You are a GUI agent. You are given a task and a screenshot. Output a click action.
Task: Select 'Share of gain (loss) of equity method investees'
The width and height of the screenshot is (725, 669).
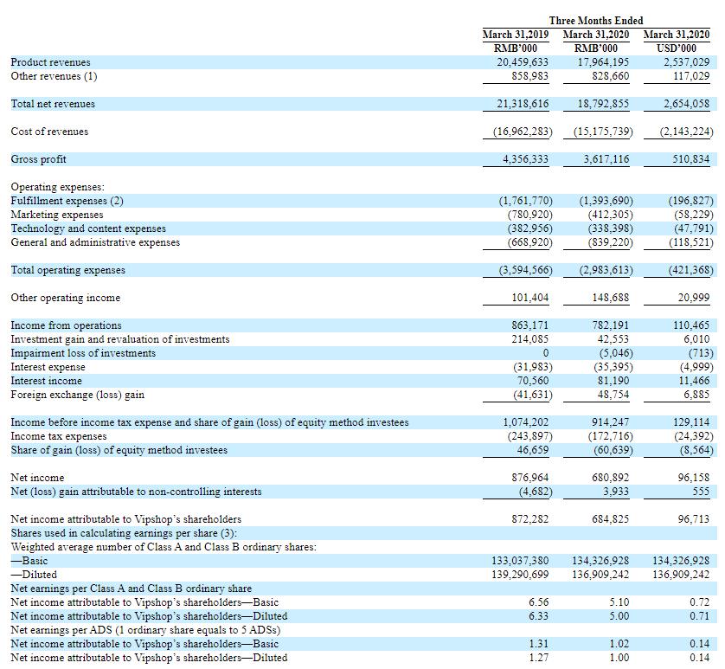tap(119, 450)
